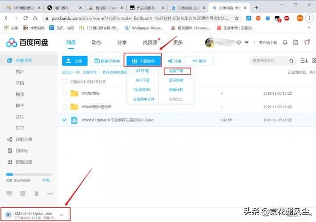Click the storage usage progress bar
The width and height of the screenshot is (316, 222).
coord(29,175)
